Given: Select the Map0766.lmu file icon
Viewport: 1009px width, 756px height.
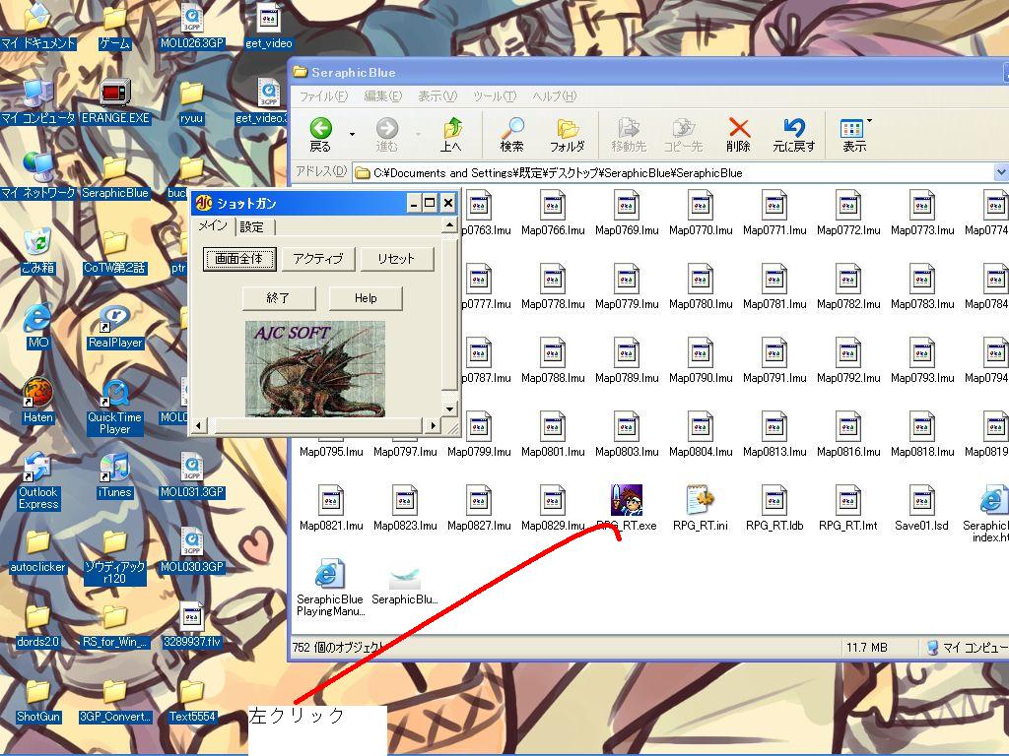Looking at the screenshot, I should (553, 205).
